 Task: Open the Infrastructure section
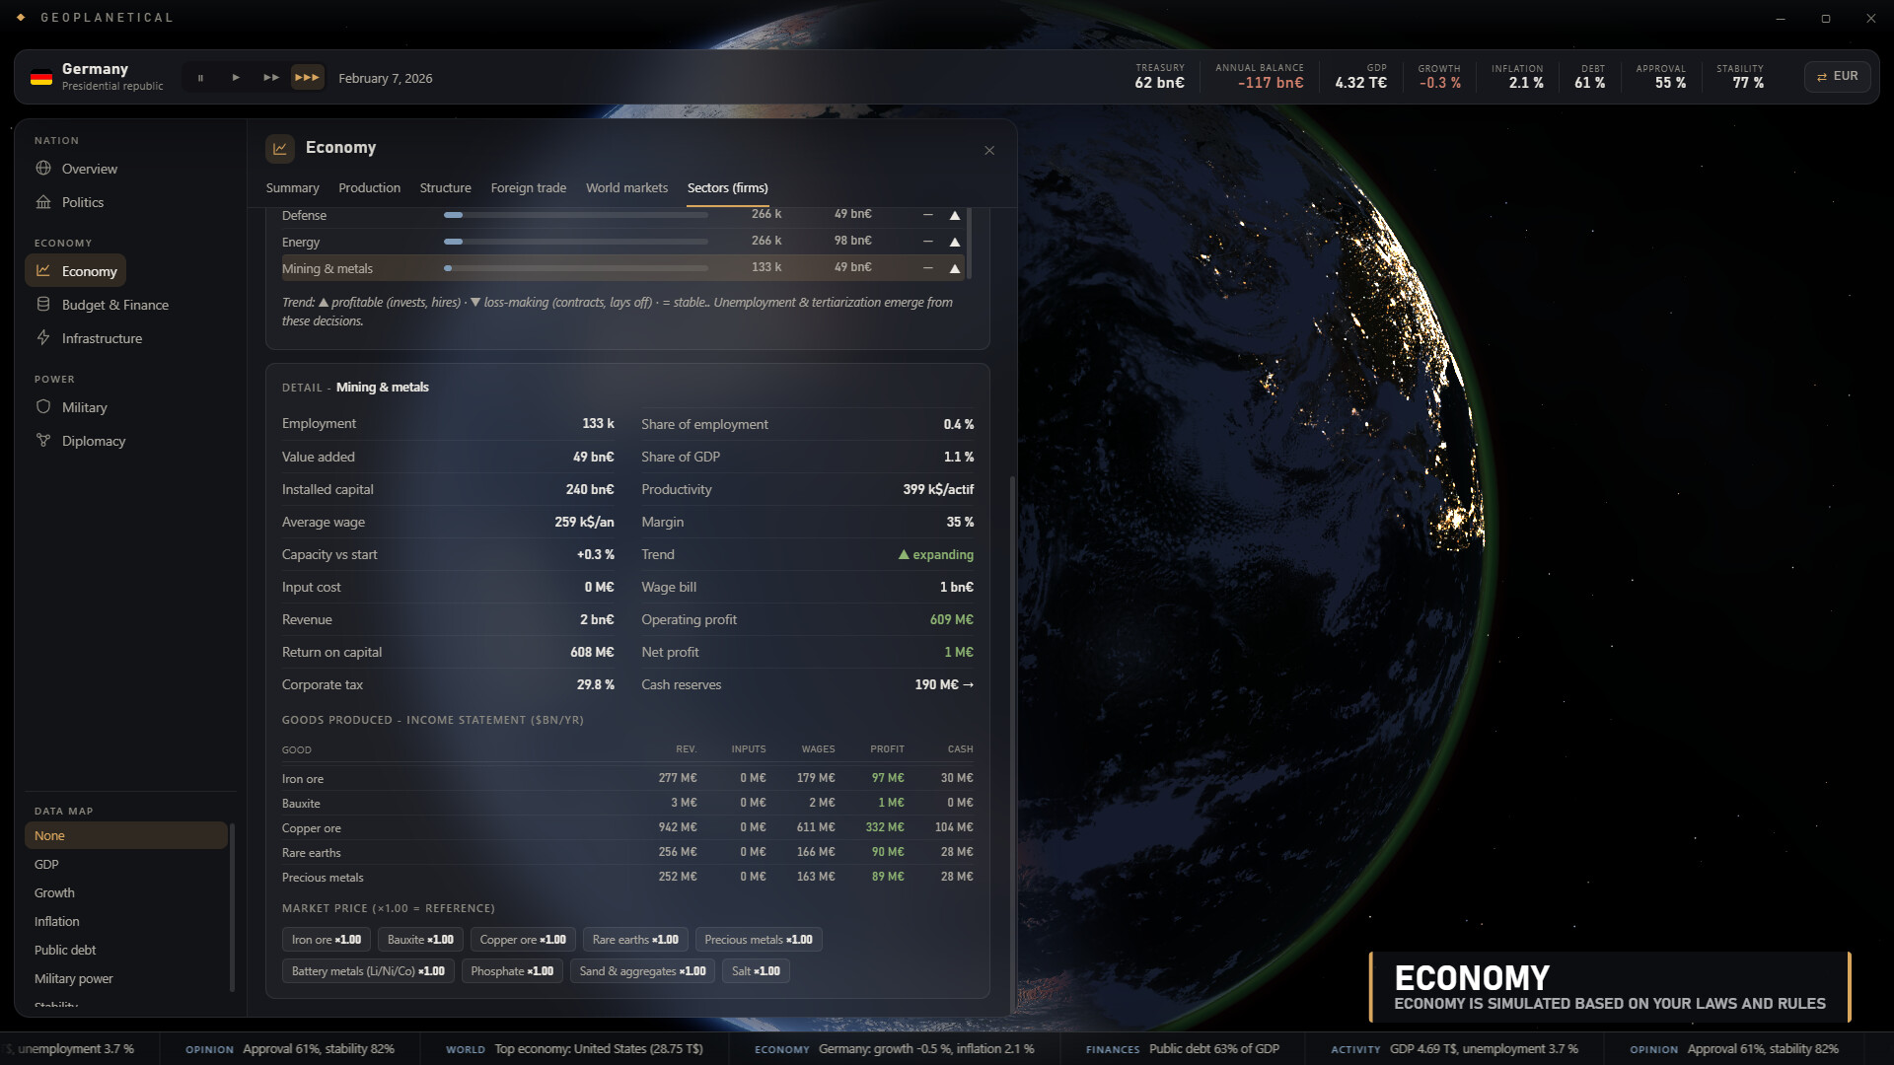click(x=102, y=338)
